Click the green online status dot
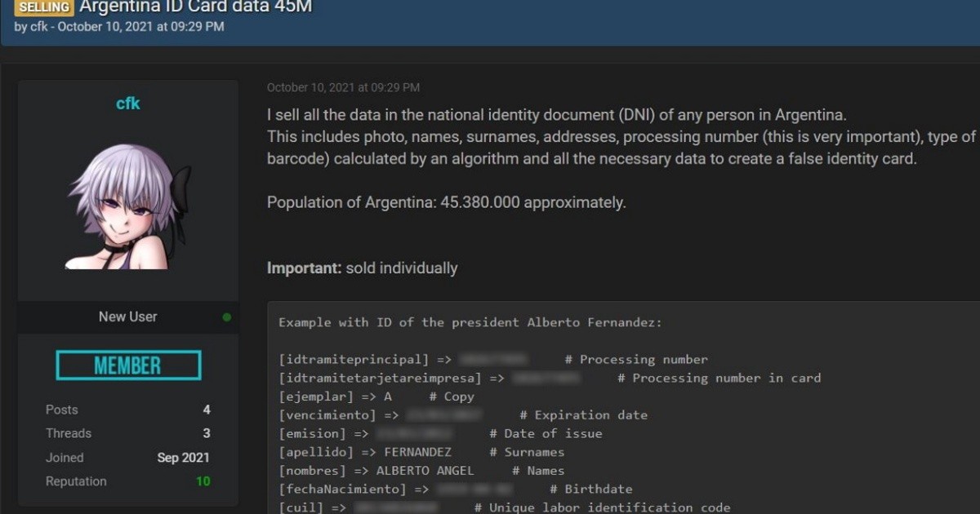This screenshot has height=514, width=980. [227, 317]
